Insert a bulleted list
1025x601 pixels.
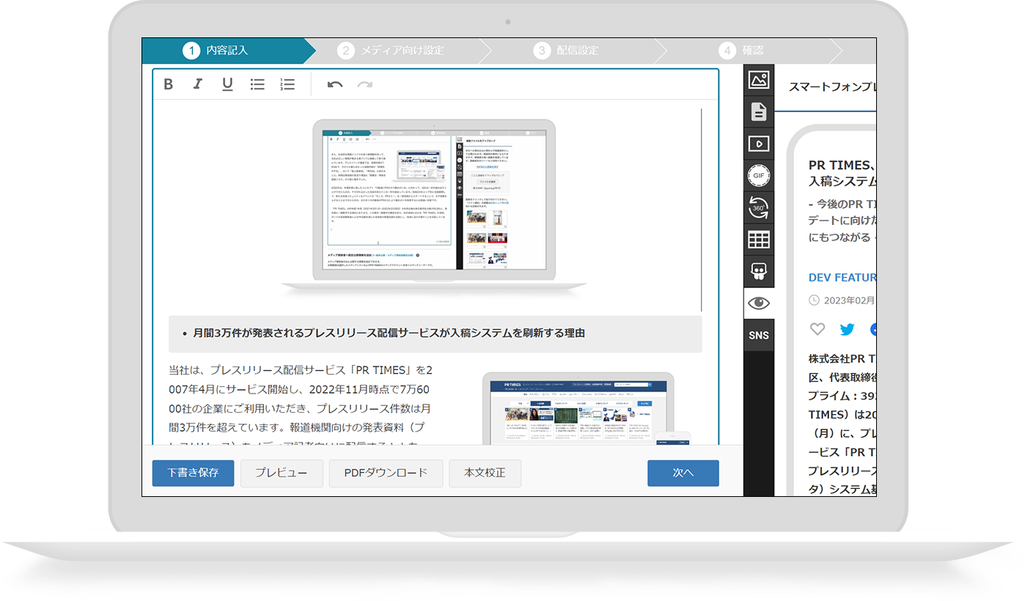point(257,84)
